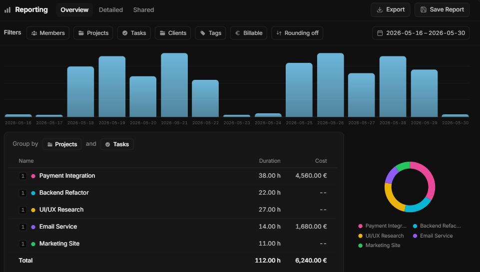Click the Marketing Site legend entry
The width and height of the screenshot is (480, 272).
pos(379,245)
